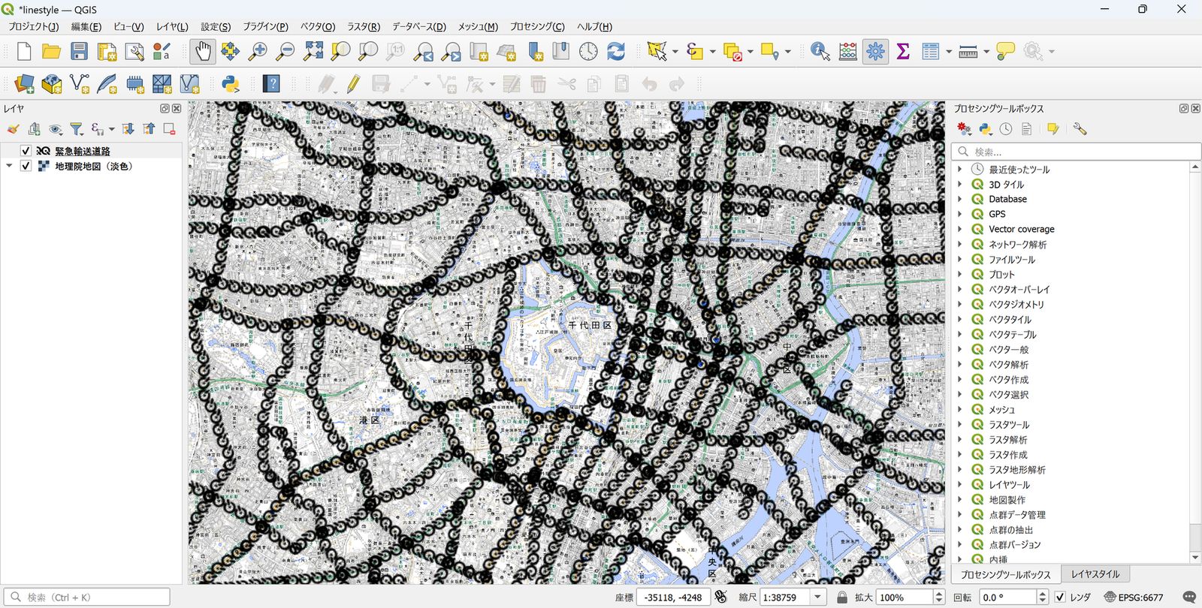Increase the magnifier percent stepper
1202x608 pixels.
click(x=938, y=594)
